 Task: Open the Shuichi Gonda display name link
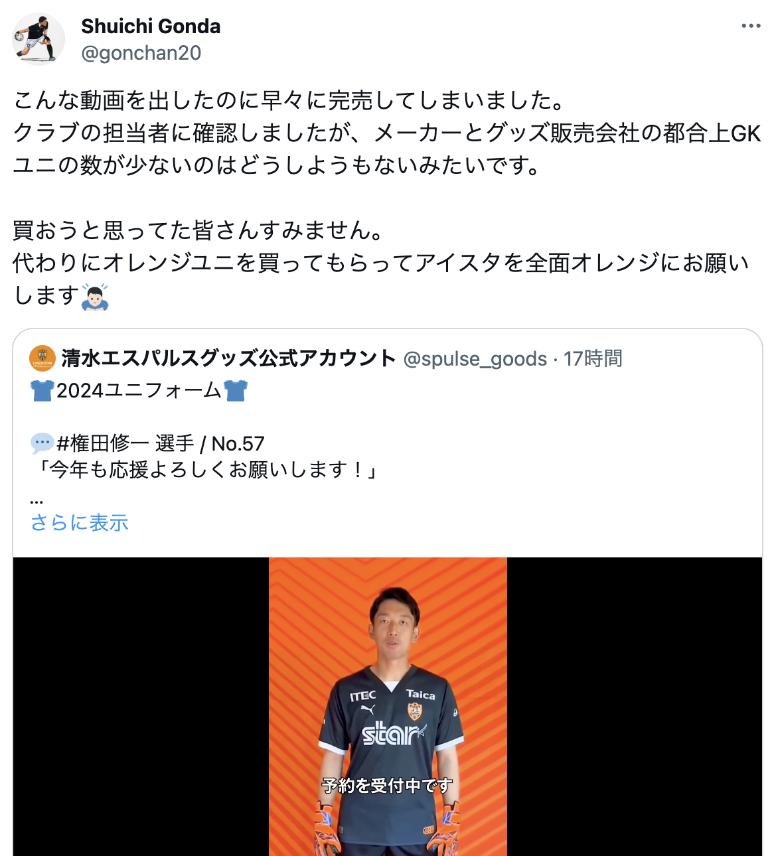[x=151, y=26]
